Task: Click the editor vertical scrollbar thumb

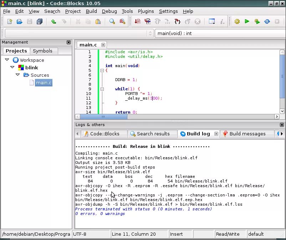Action: tap(282, 76)
